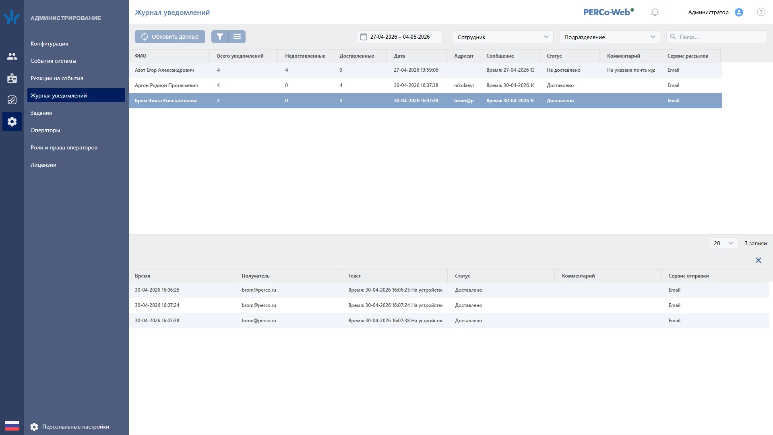
Task: Click the PERCo-Web logo
Action: (x=608, y=12)
